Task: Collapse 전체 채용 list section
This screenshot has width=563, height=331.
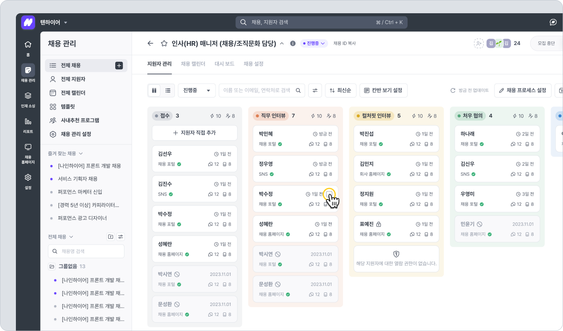Action: 72,237
